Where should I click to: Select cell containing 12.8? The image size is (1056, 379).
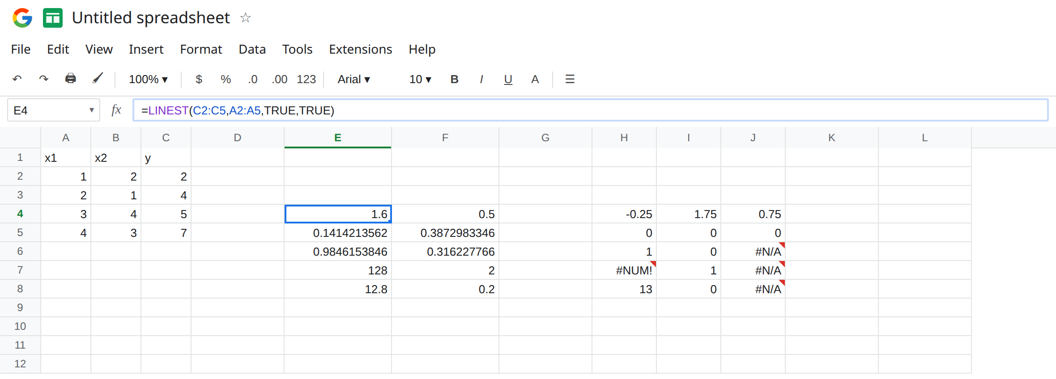pyautogui.click(x=338, y=289)
